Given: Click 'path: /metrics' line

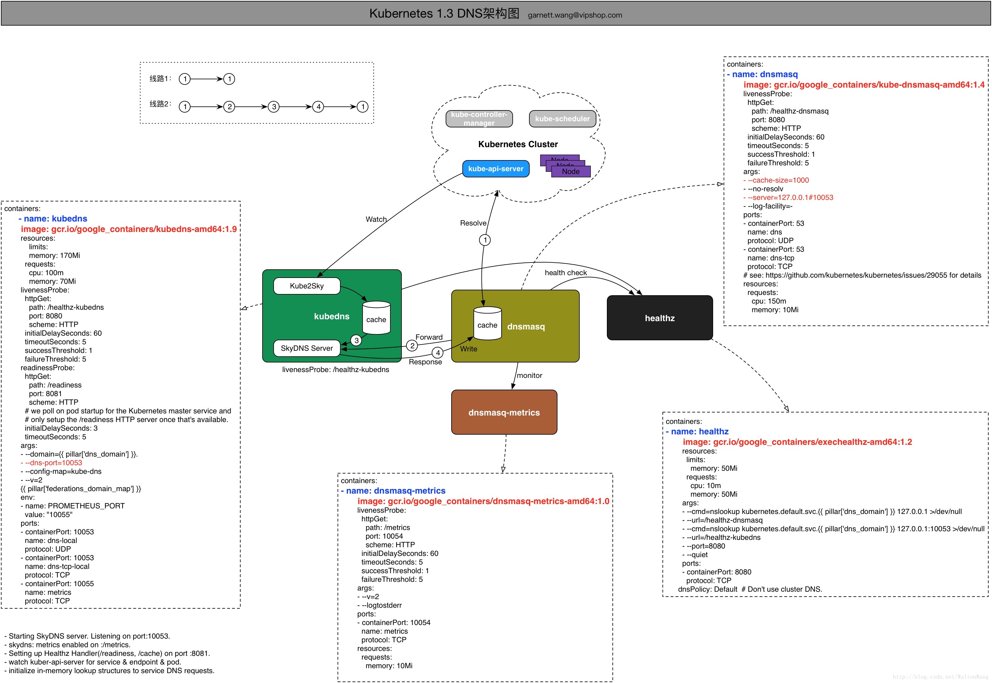Looking at the screenshot, I should tap(388, 528).
